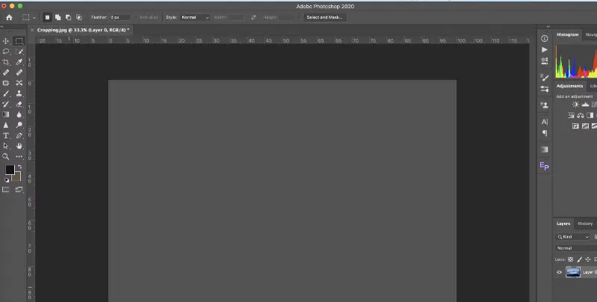The width and height of the screenshot is (597, 302).
Task: Open the Actions panel play icon
Action: (x=545, y=49)
